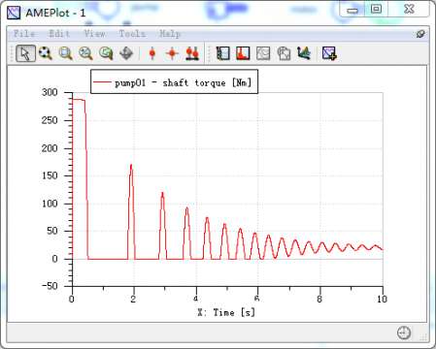Viewport: 436px width, 349px height.
Task: Click the 300 y-axis tick label
Action: (x=50, y=92)
